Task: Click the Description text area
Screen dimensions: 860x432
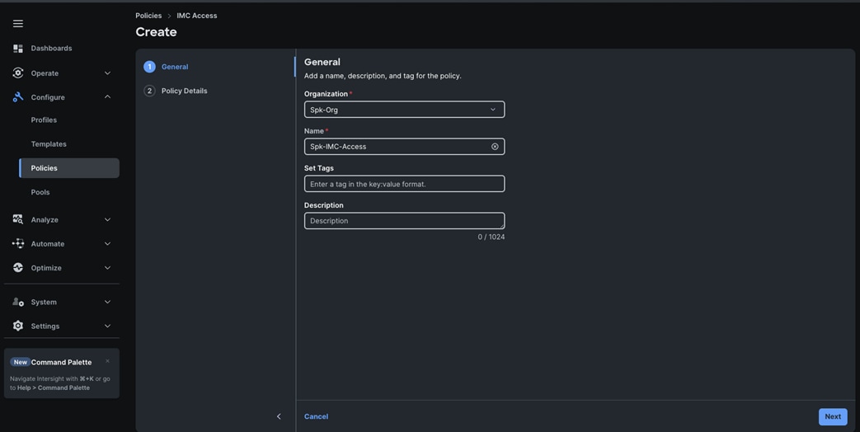Action: (x=404, y=221)
